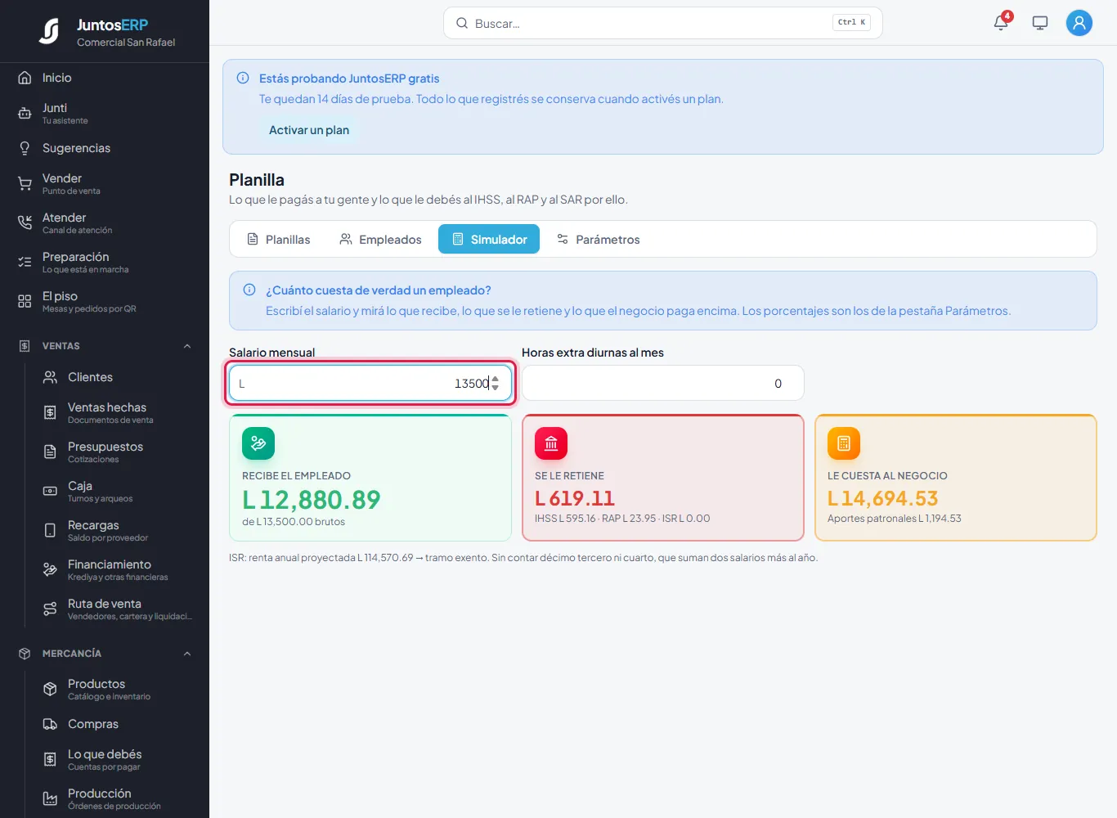Viewport: 1117px width, 818px height.
Task: Click the Junti assistant robot icon
Action: point(25,114)
